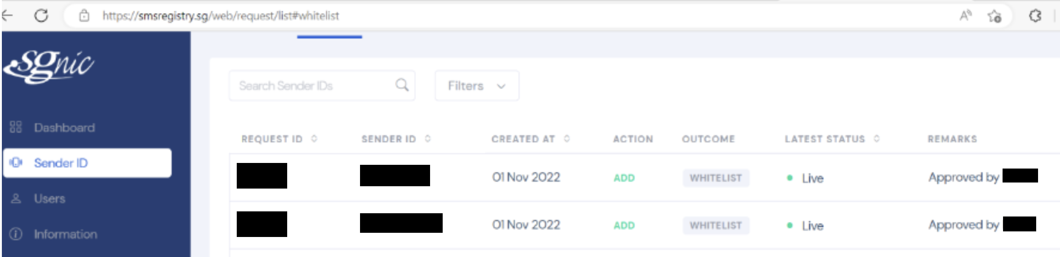This screenshot has height=257, width=1060.
Task: Open the Filters dropdown
Action: coord(477,86)
